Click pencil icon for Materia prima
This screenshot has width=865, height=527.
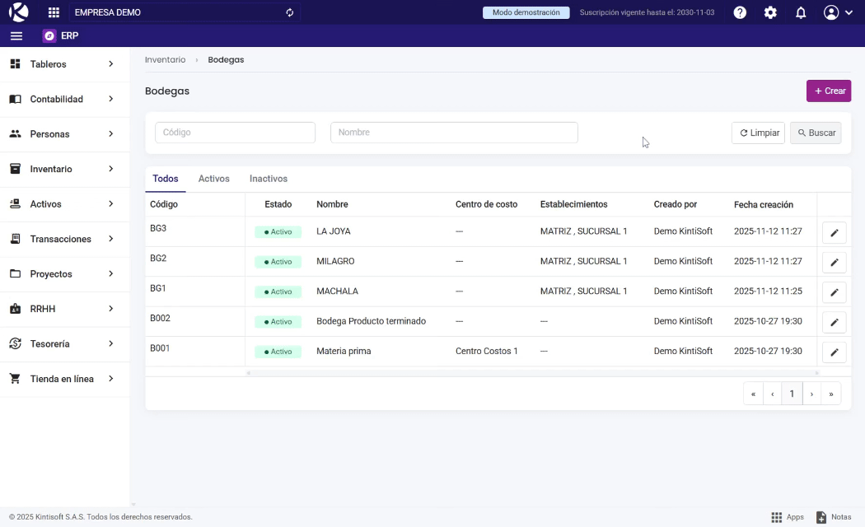tap(834, 352)
